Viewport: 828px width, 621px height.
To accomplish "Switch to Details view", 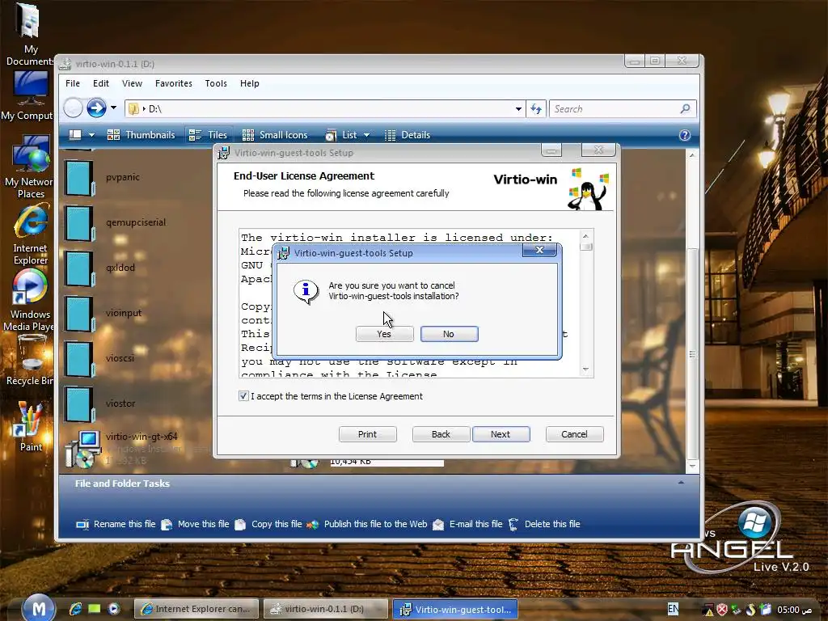I will [408, 135].
